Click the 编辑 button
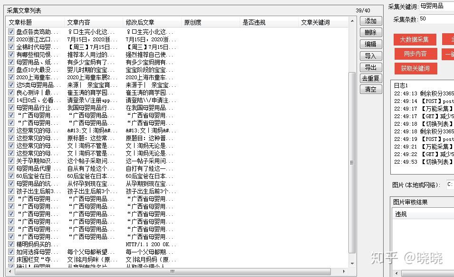The height and width of the screenshot is (277, 454). (x=371, y=44)
